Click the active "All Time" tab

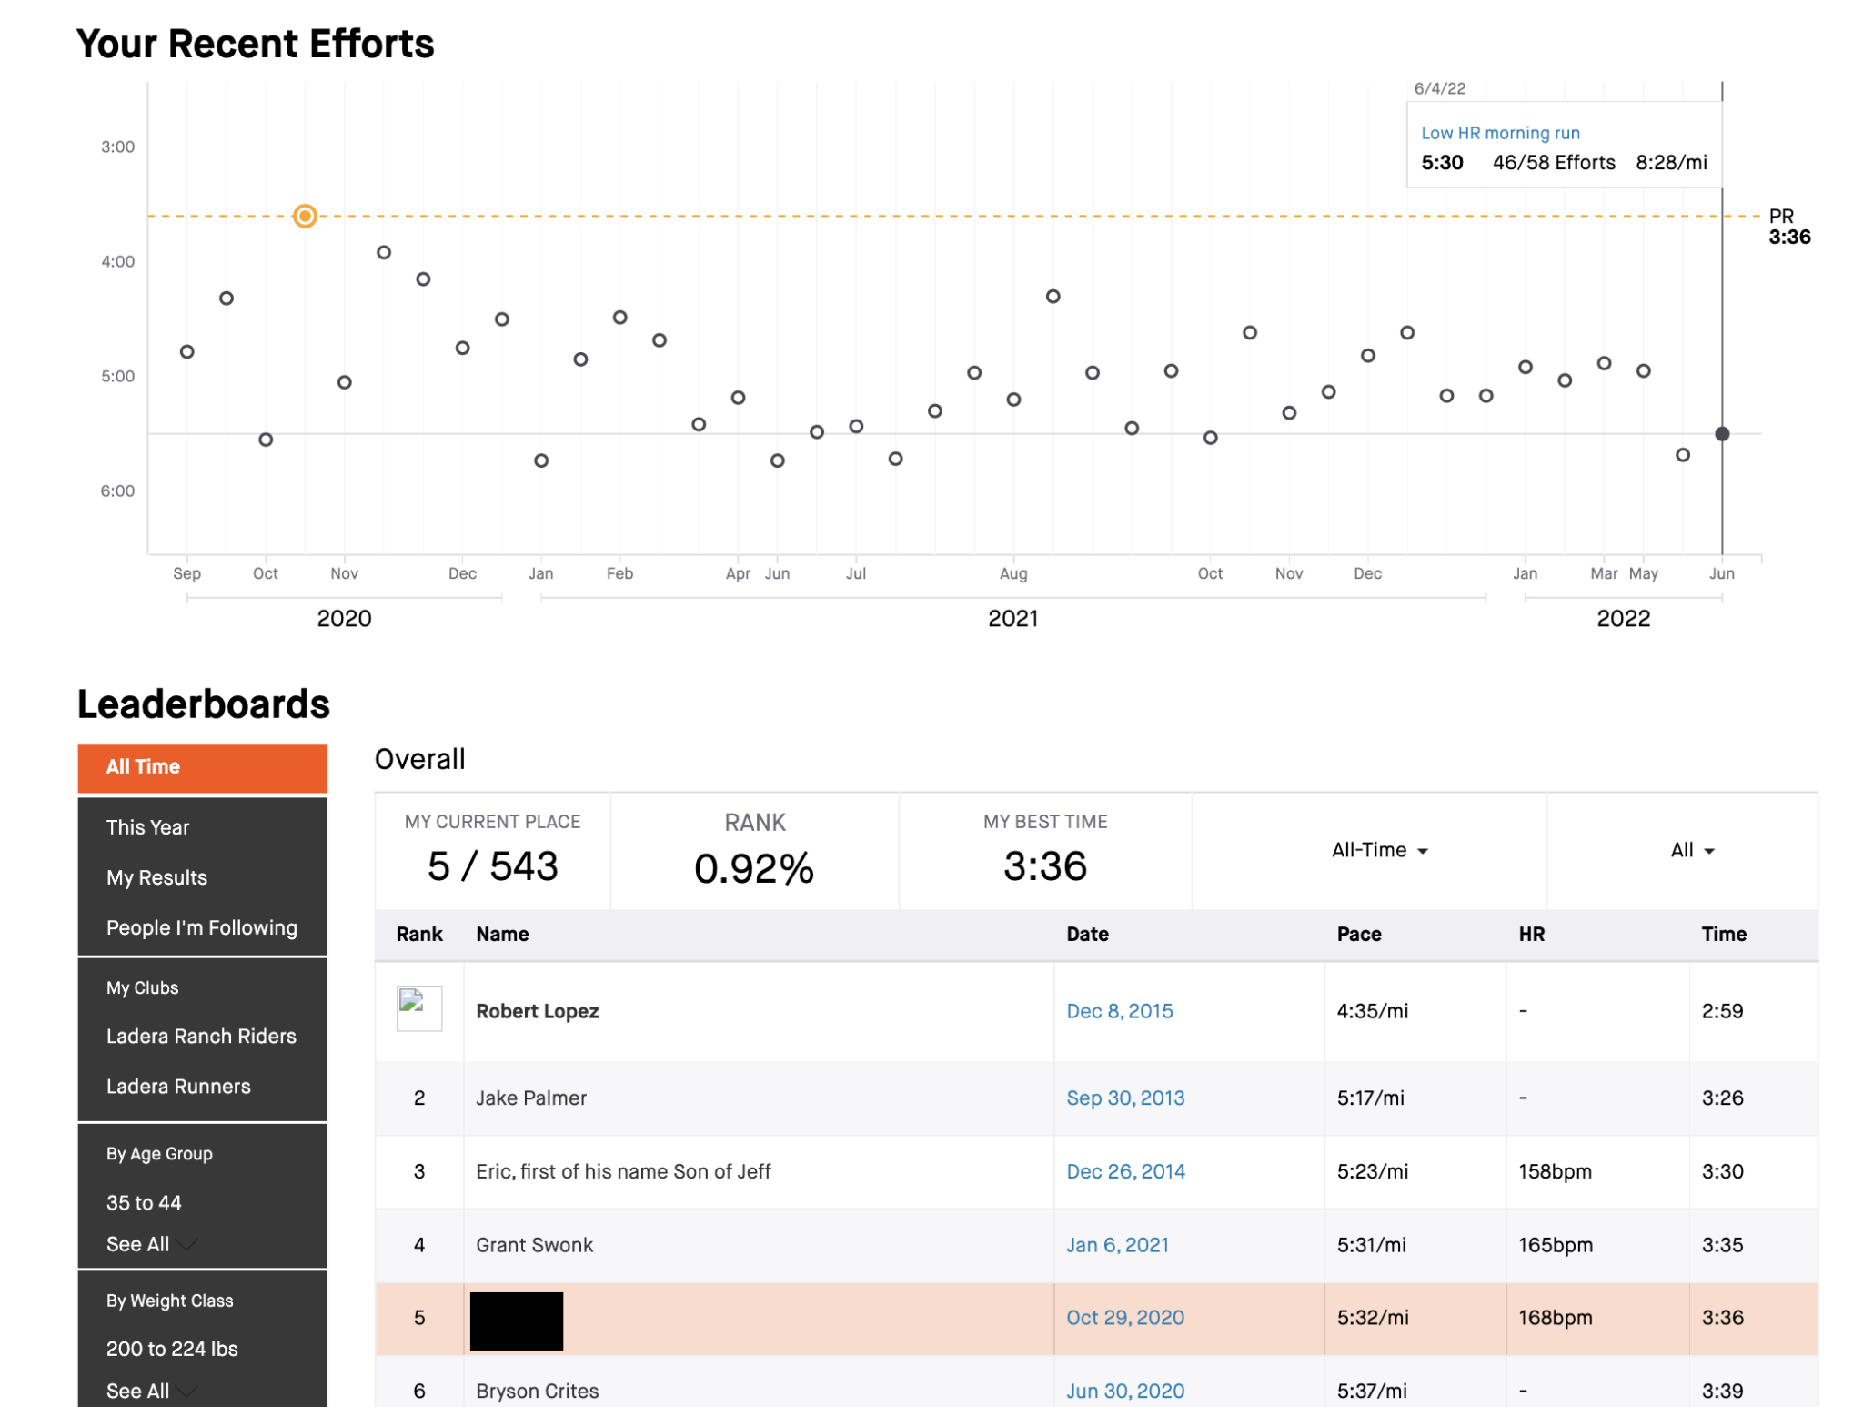[x=143, y=766]
